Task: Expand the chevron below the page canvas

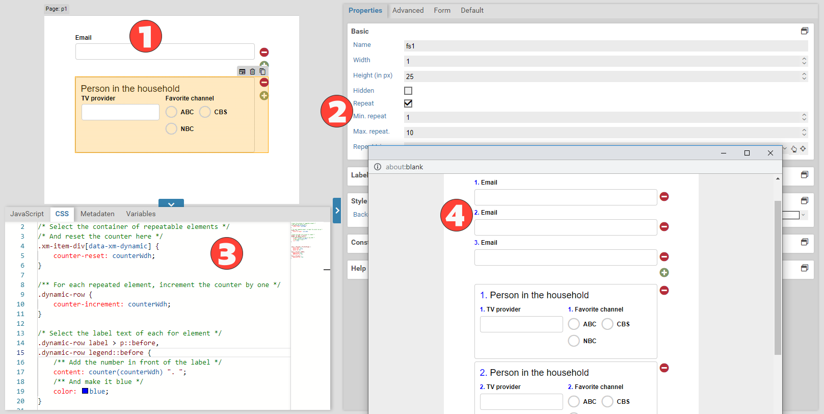Action: pos(171,203)
